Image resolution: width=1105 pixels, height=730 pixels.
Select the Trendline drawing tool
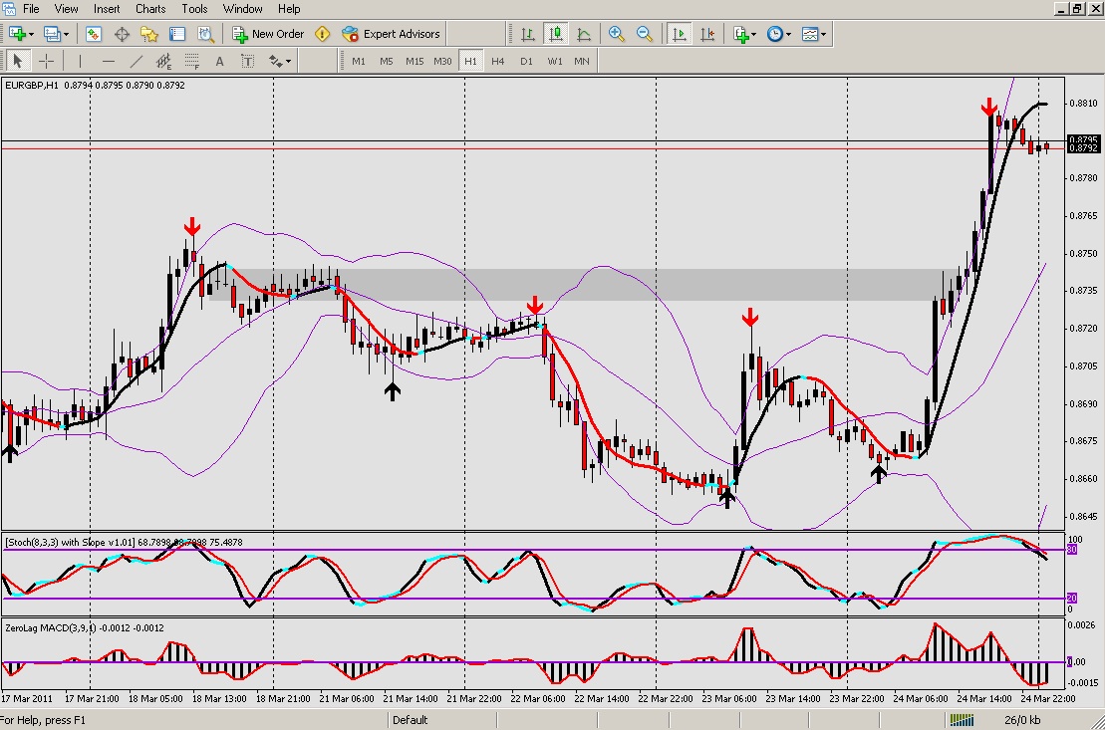(137, 62)
